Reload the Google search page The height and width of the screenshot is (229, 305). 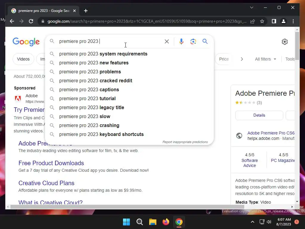pos(31,21)
